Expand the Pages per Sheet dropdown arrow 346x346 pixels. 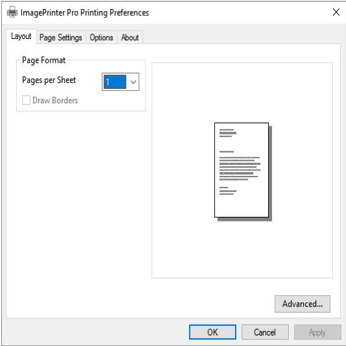[133, 82]
